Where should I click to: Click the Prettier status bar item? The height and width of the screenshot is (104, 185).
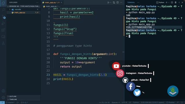click(170, 103)
